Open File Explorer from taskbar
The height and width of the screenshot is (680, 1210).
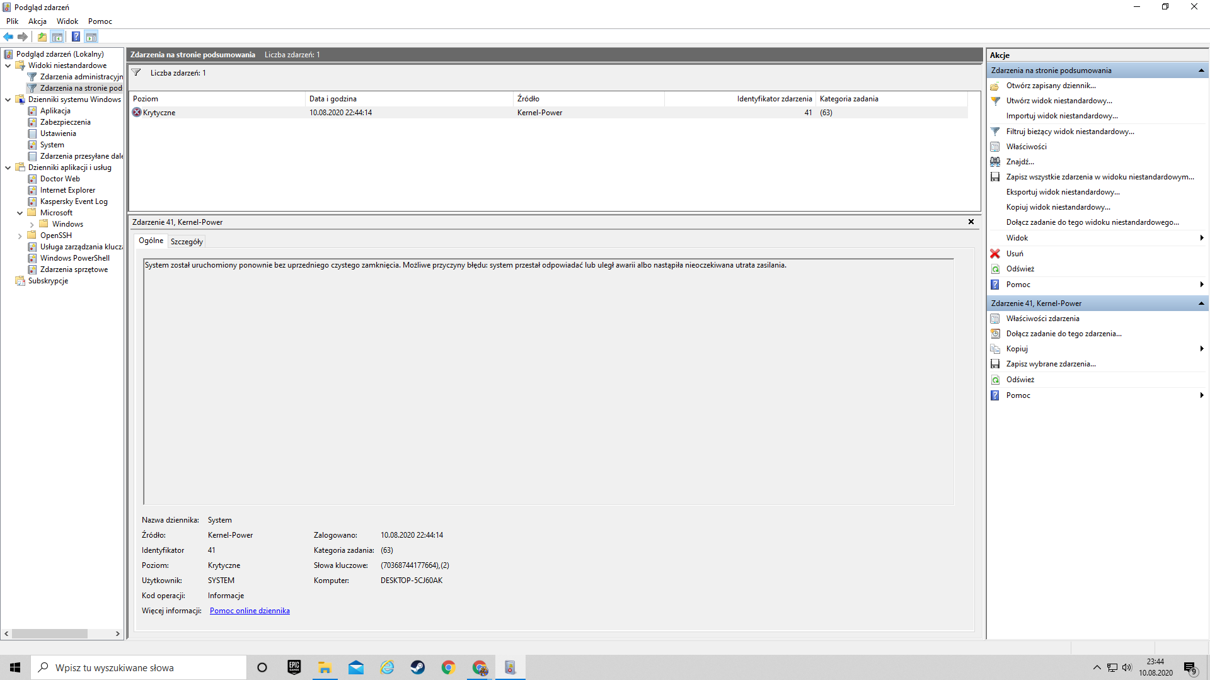(325, 667)
